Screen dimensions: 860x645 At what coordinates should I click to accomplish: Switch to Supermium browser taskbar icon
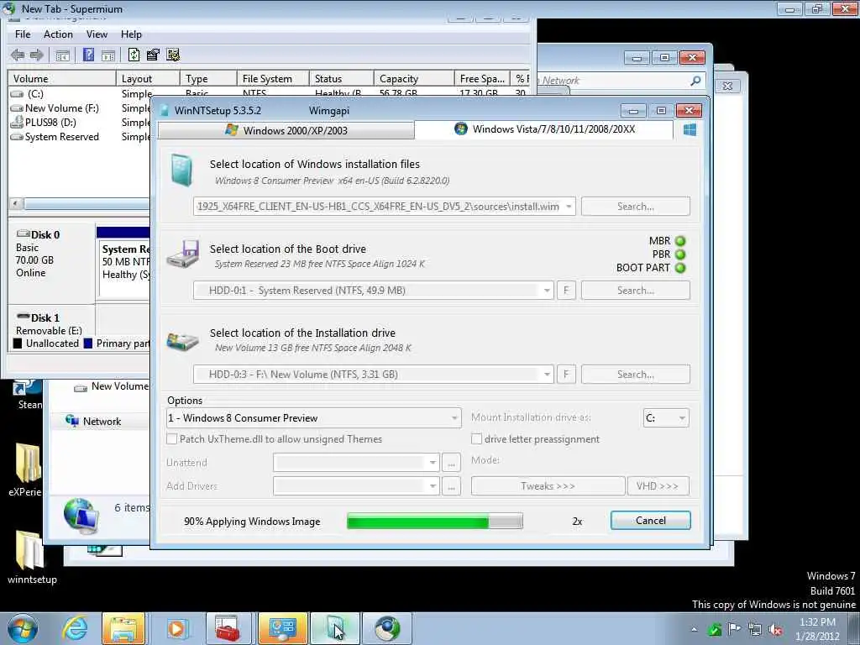tap(387, 628)
